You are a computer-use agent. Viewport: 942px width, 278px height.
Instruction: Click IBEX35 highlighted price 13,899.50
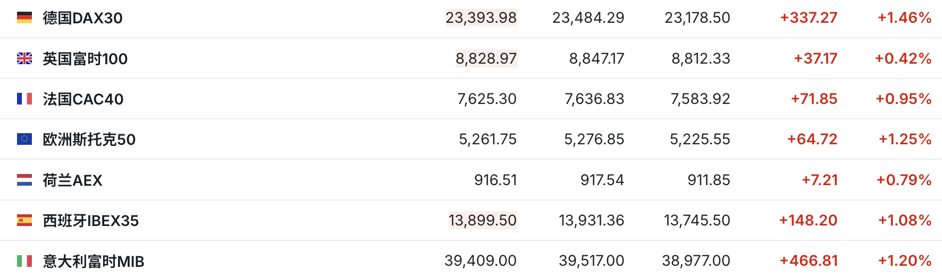tap(482, 220)
